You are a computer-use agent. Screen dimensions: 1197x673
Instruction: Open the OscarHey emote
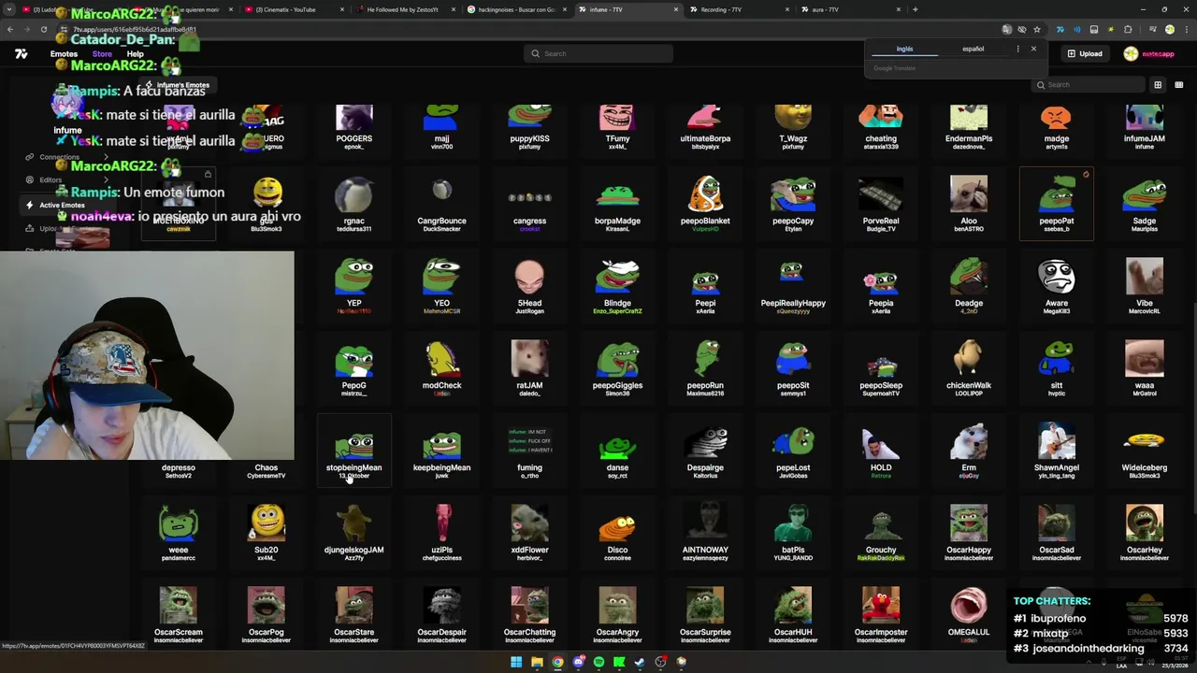click(1145, 533)
